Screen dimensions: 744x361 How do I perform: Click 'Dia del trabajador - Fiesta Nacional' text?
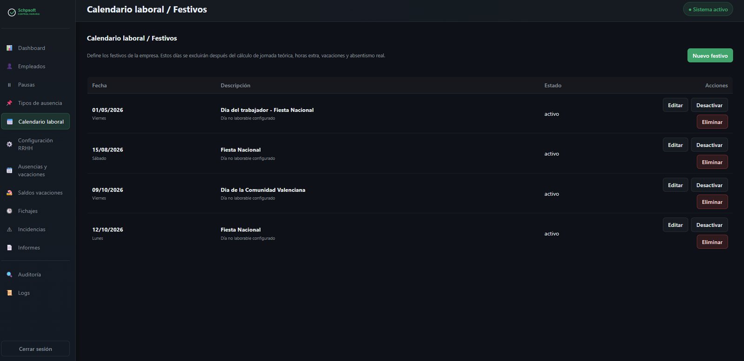267,110
